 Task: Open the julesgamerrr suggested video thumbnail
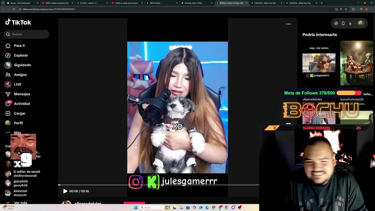pyautogui.click(x=319, y=63)
